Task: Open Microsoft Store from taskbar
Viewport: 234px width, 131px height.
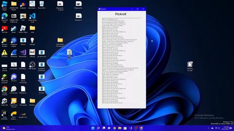Action: (125, 128)
